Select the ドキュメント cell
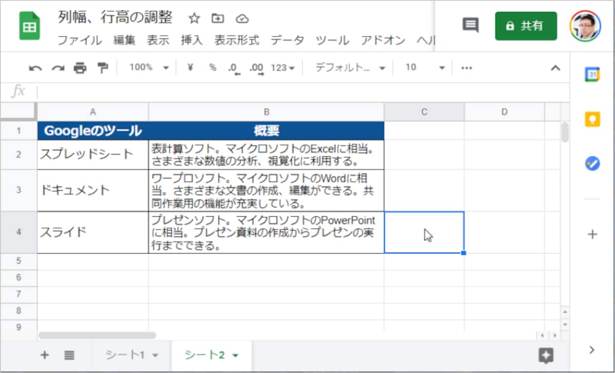This screenshot has width=615, height=373. (x=93, y=190)
